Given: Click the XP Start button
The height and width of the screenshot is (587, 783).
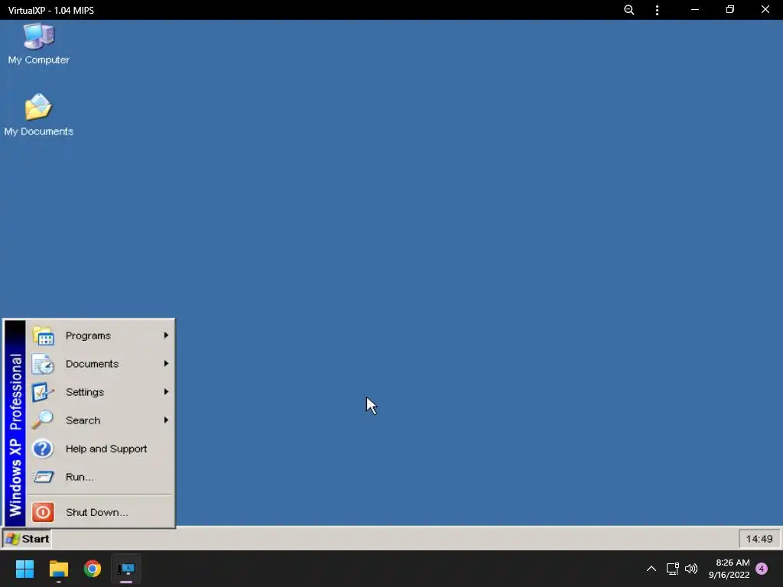Looking at the screenshot, I should [x=27, y=539].
